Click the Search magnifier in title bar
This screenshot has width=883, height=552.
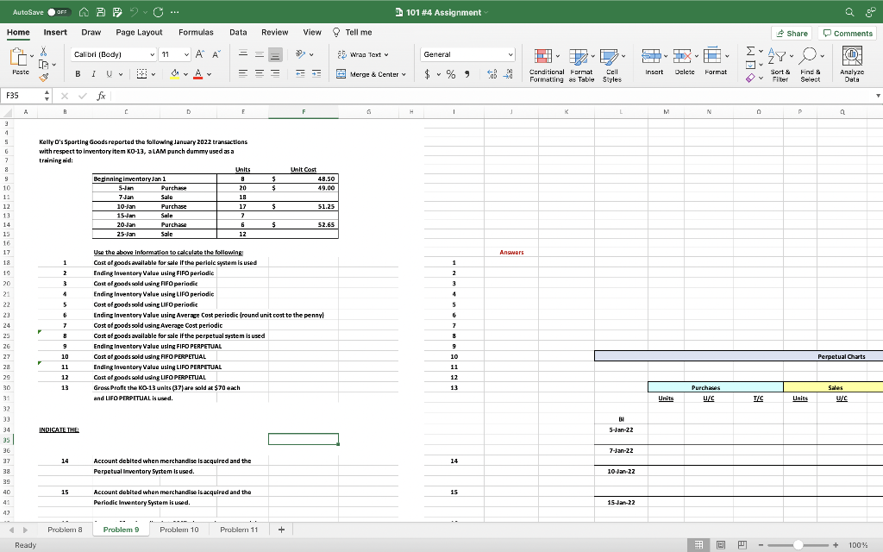click(x=849, y=12)
